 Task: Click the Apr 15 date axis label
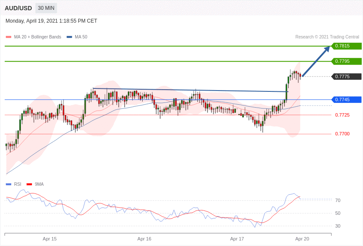[50, 239]
